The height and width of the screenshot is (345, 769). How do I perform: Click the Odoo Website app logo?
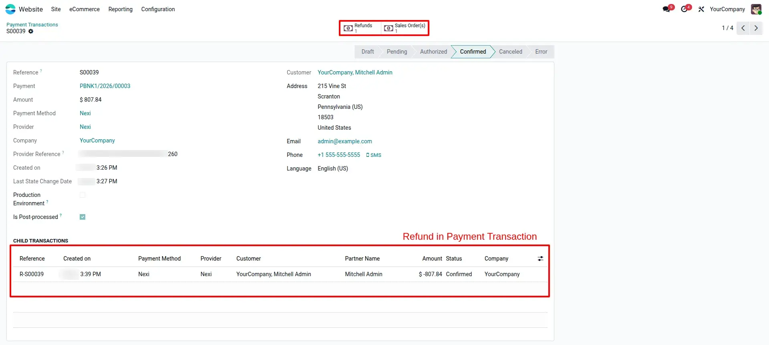[10, 9]
